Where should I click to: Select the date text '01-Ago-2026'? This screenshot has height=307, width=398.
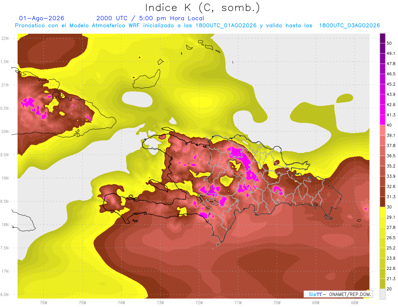[x=41, y=18]
